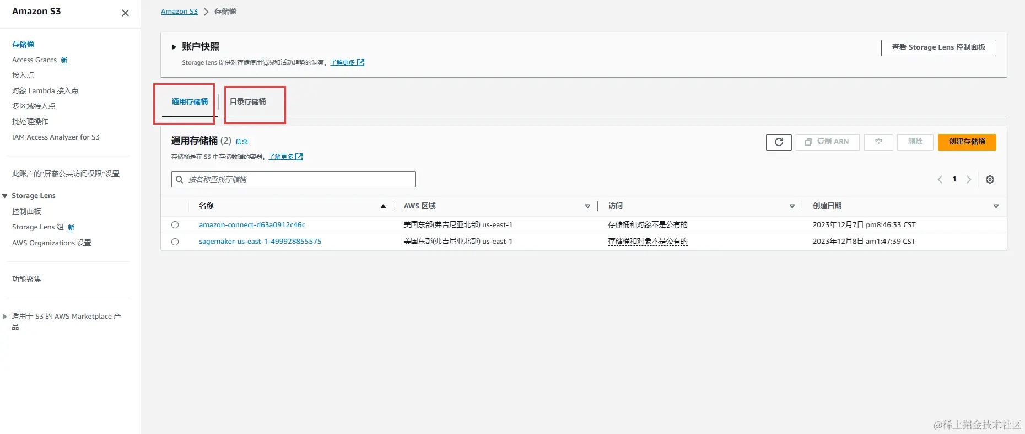
Task: Select sagemaker-us-east-1-499928855575 radio button
Action: (175, 241)
